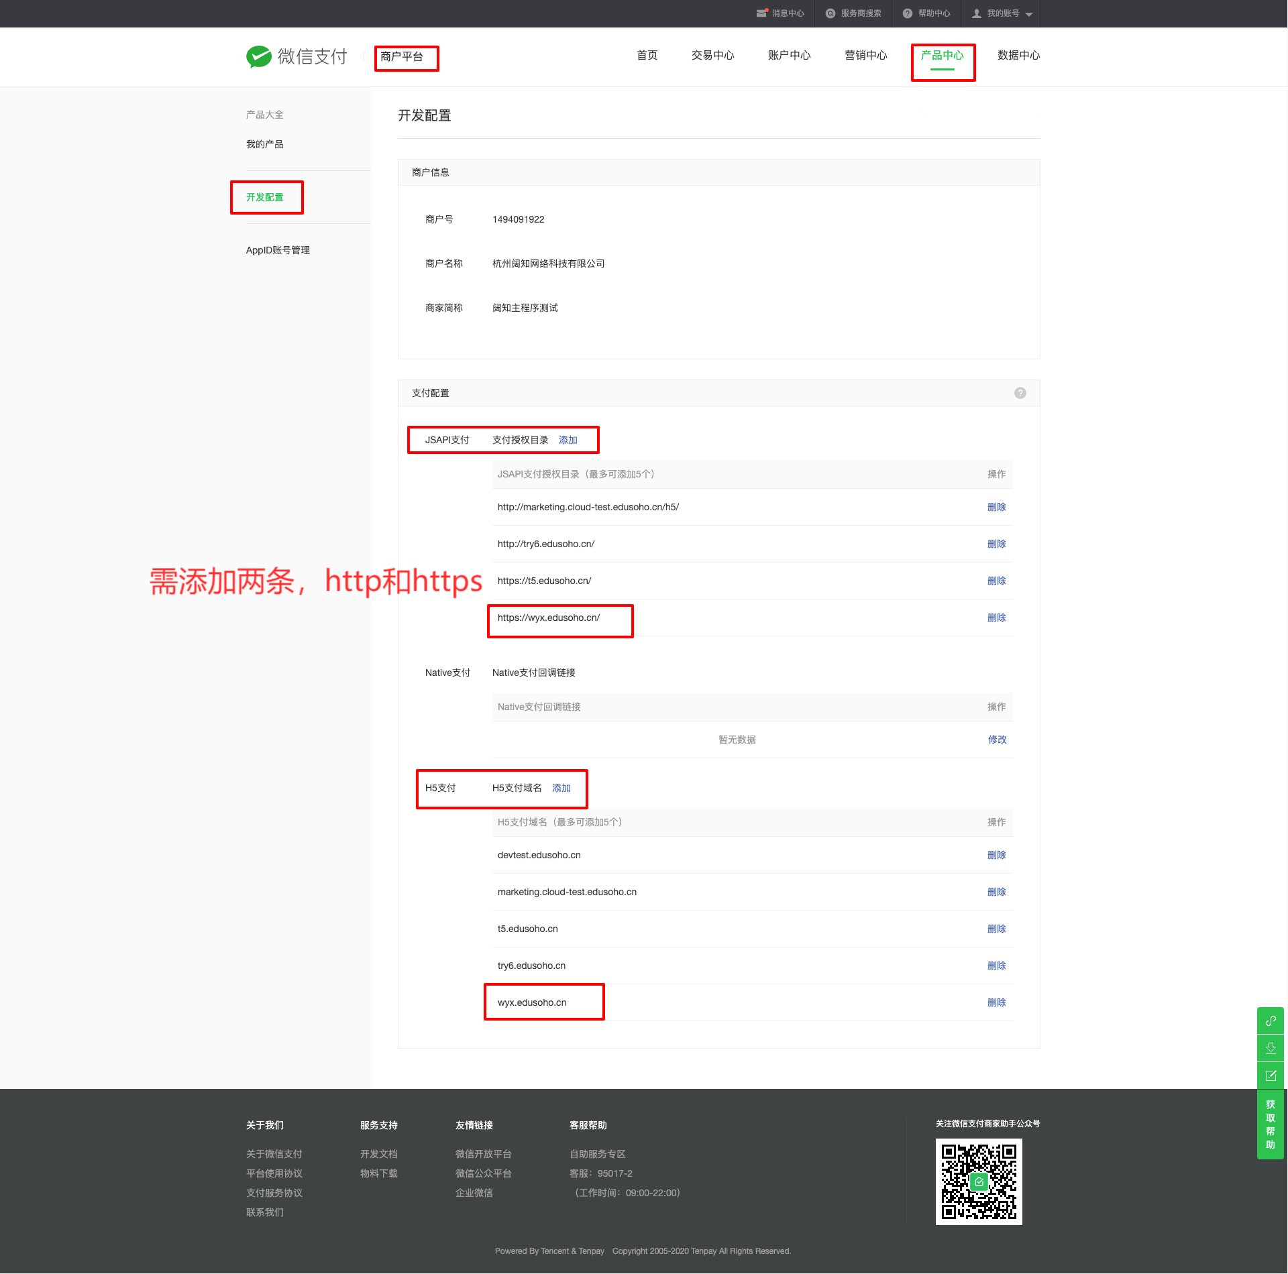The image size is (1288, 1274).
Task: Switch to the 交易中心 tab
Action: click(x=712, y=56)
